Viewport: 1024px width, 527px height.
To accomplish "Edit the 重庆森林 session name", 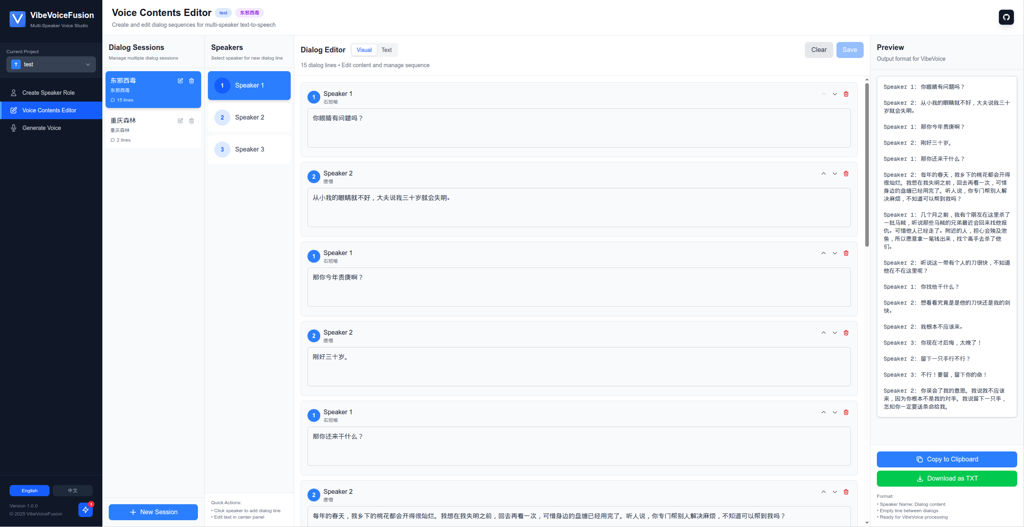I will tap(180, 121).
